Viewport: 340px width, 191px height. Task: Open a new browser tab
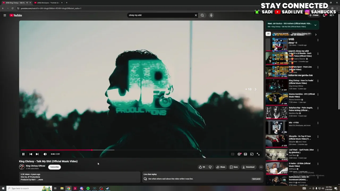67,3
